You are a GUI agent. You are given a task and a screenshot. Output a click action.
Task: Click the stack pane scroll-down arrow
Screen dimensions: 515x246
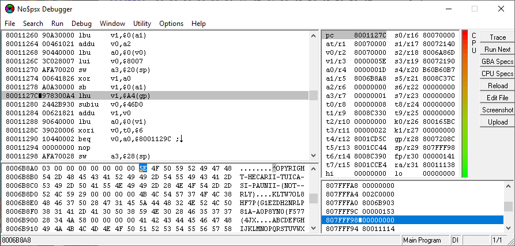click(509, 228)
